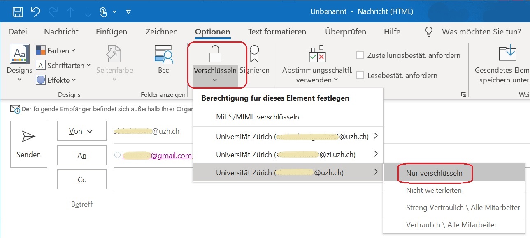
Task: Click the Undo arrow icon
Action: [35, 12]
